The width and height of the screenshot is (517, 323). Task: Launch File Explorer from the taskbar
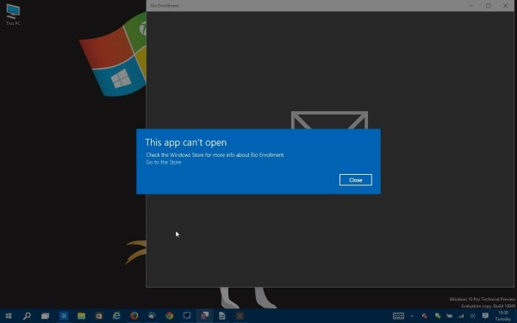click(81, 316)
